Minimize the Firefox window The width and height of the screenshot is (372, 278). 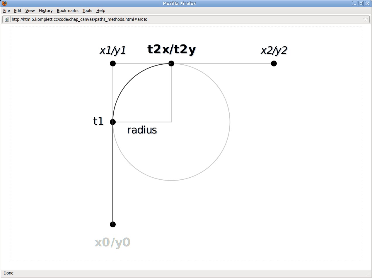point(355,4)
